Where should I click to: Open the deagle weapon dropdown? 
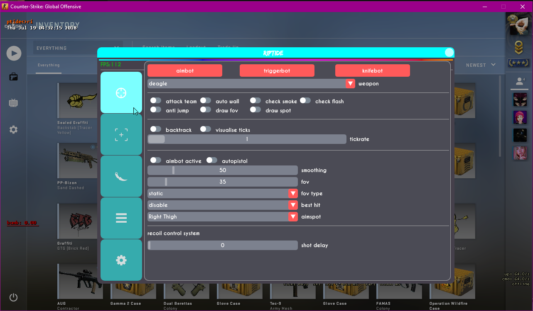(251, 83)
